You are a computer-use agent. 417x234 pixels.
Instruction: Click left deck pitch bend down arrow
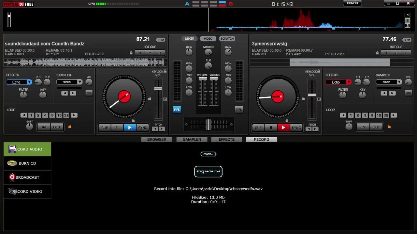pos(155,129)
